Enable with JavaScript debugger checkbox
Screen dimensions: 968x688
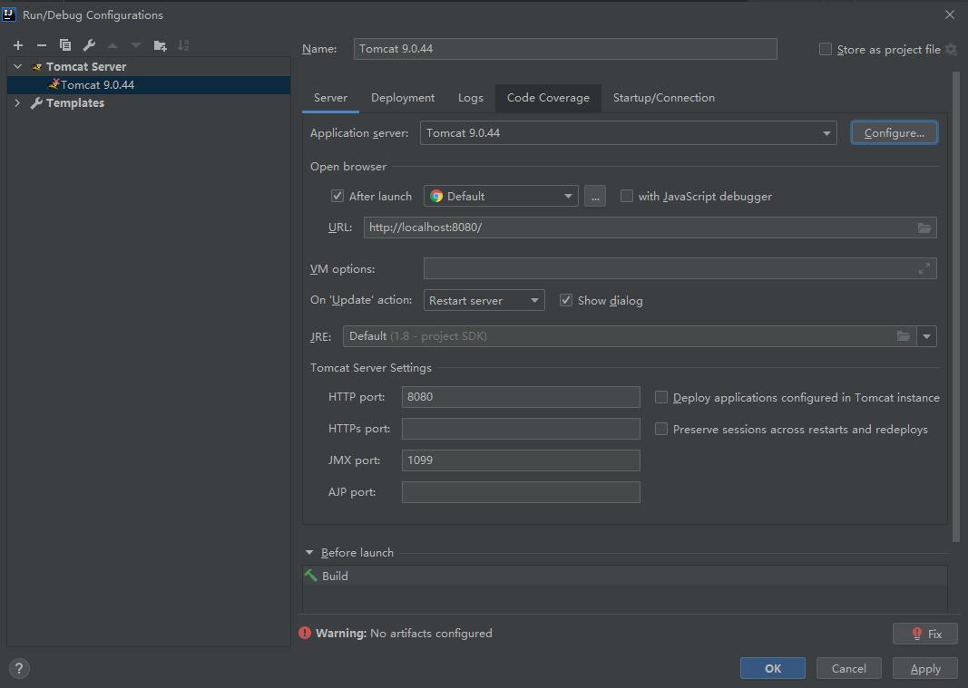pos(627,196)
